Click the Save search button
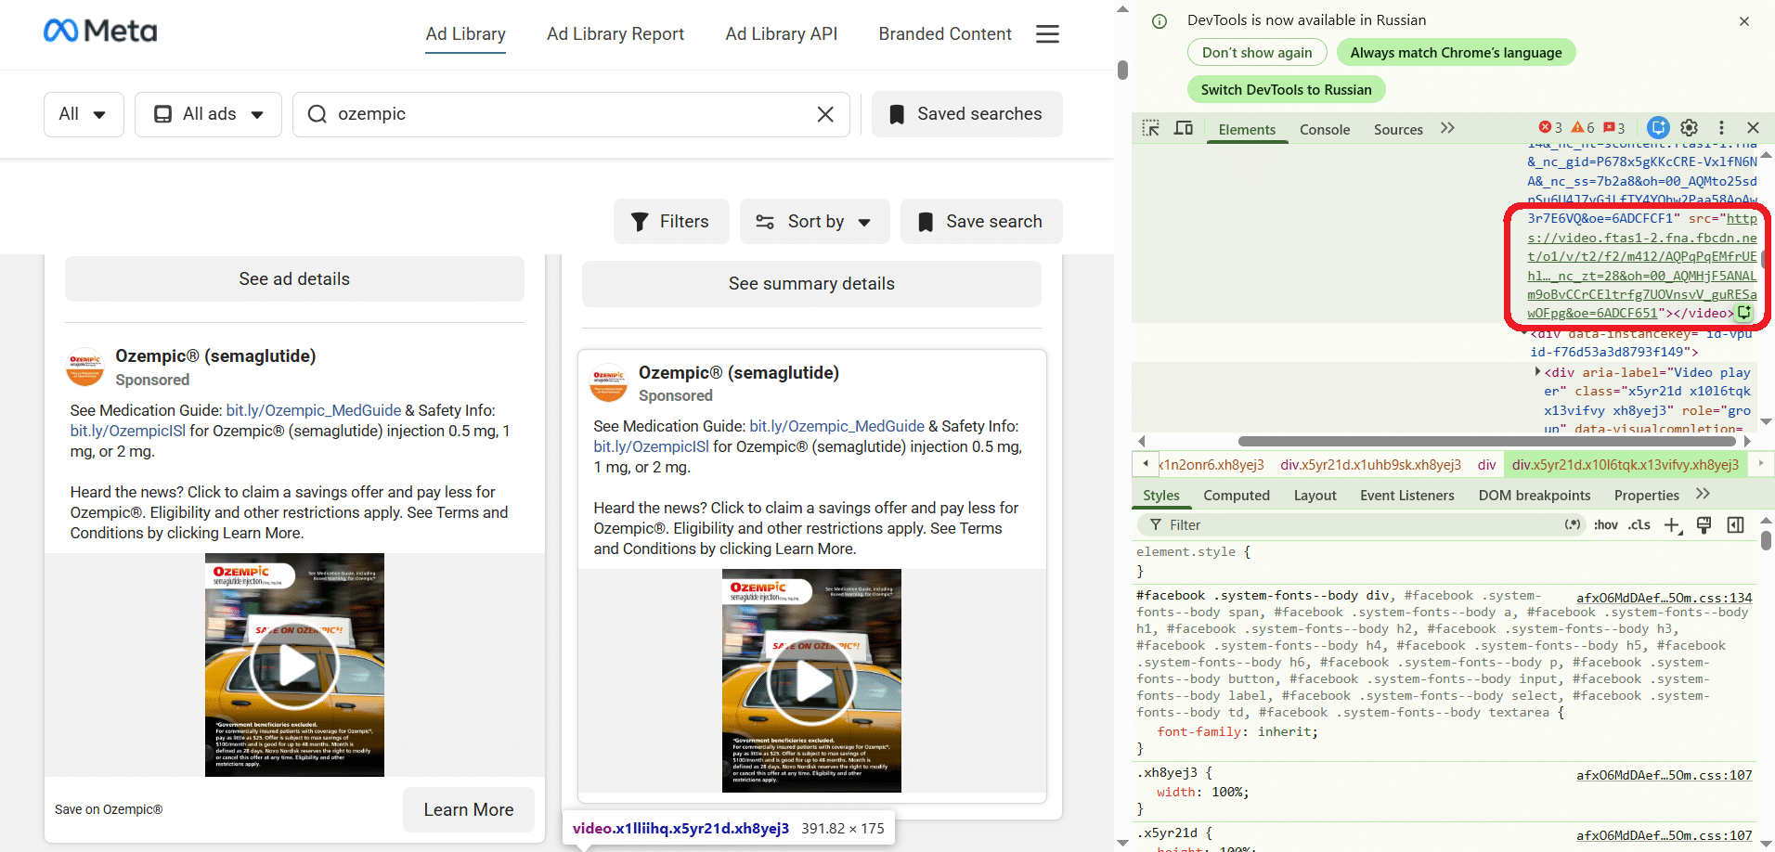1775x852 pixels. [981, 222]
